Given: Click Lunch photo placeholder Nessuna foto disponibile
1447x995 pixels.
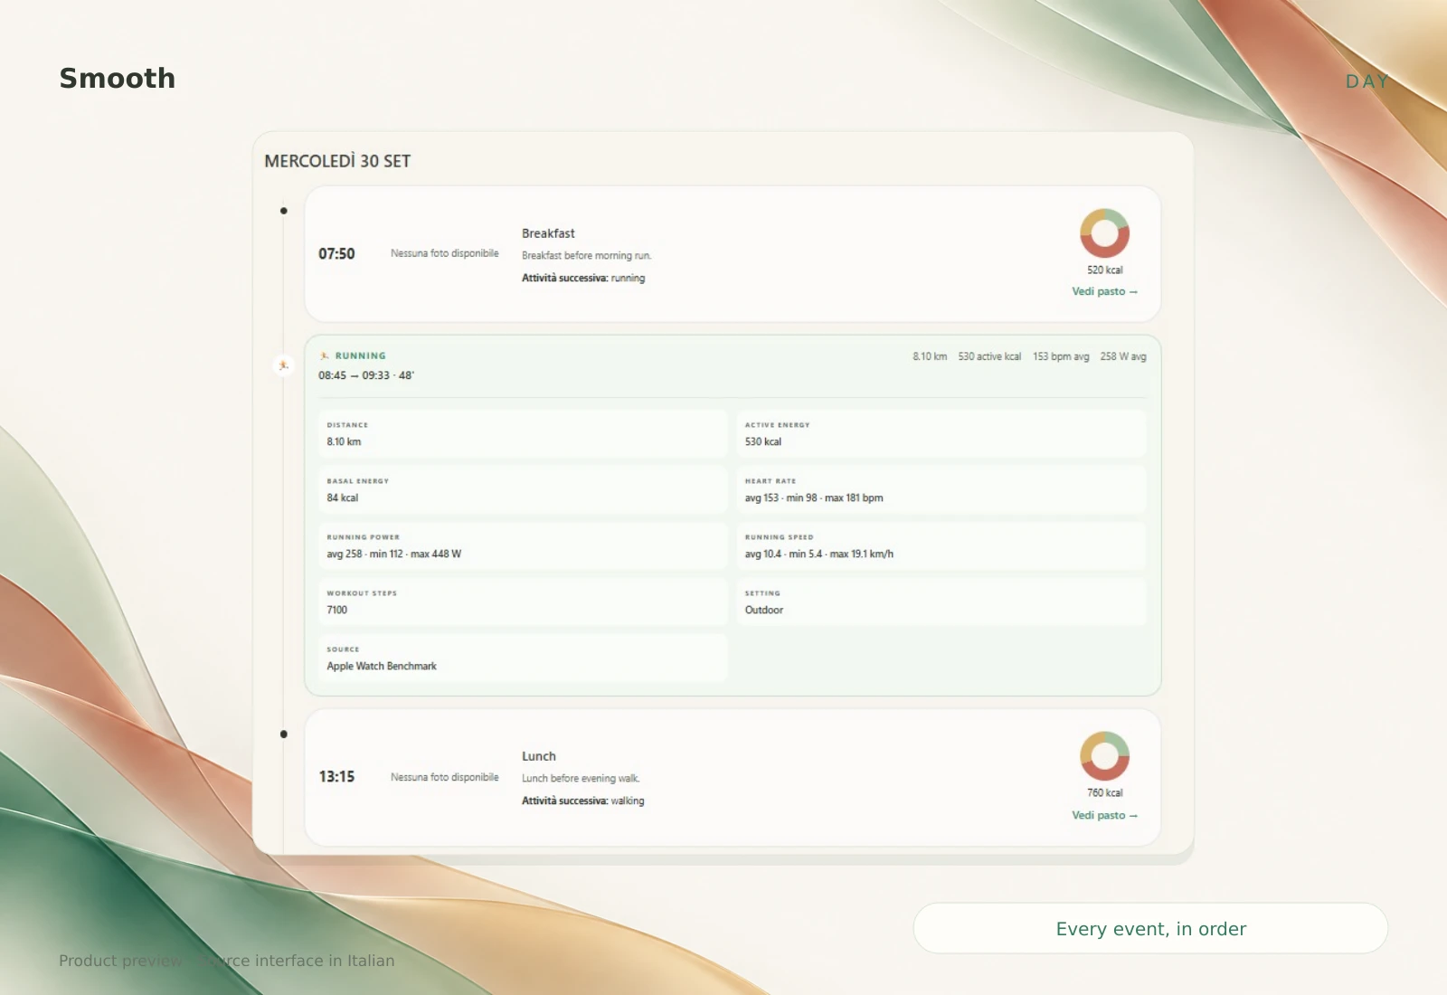Looking at the screenshot, I should 445,777.
